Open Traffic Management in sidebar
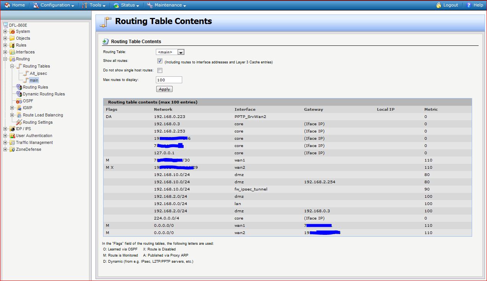This screenshot has width=487, height=281. pyautogui.click(x=34, y=142)
